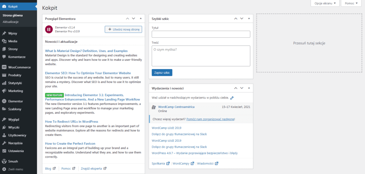
Task: Open Elementor SEO optimize article link
Action: (x=88, y=73)
